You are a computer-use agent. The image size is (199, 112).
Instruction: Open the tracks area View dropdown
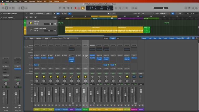click(x=49, y=14)
